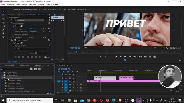
Task: Hide track V1 with eye icon
Action: (74, 81)
